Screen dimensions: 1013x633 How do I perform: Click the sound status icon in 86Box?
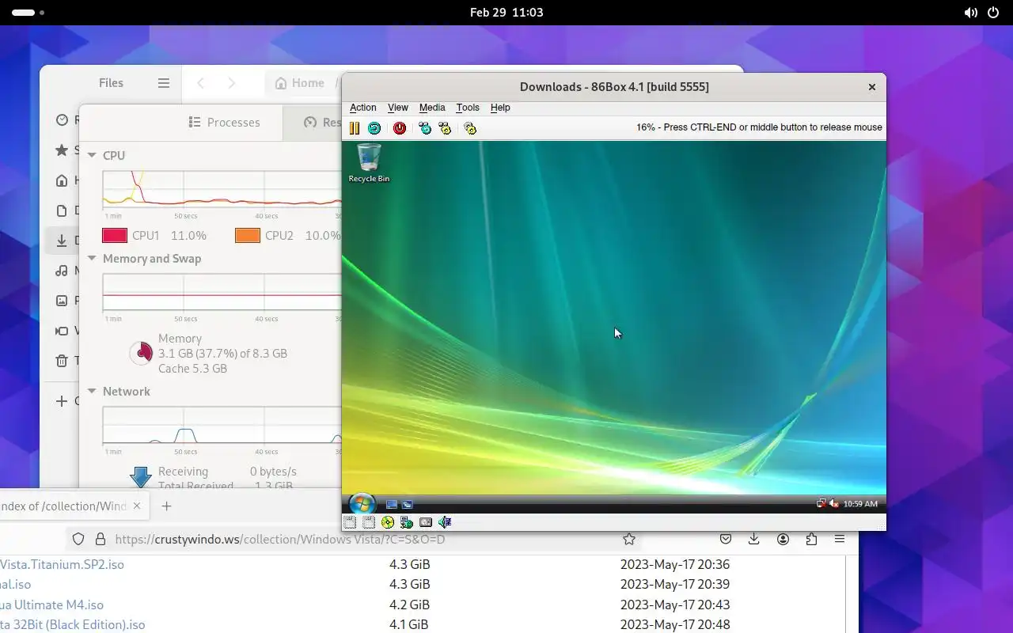[445, 522]
